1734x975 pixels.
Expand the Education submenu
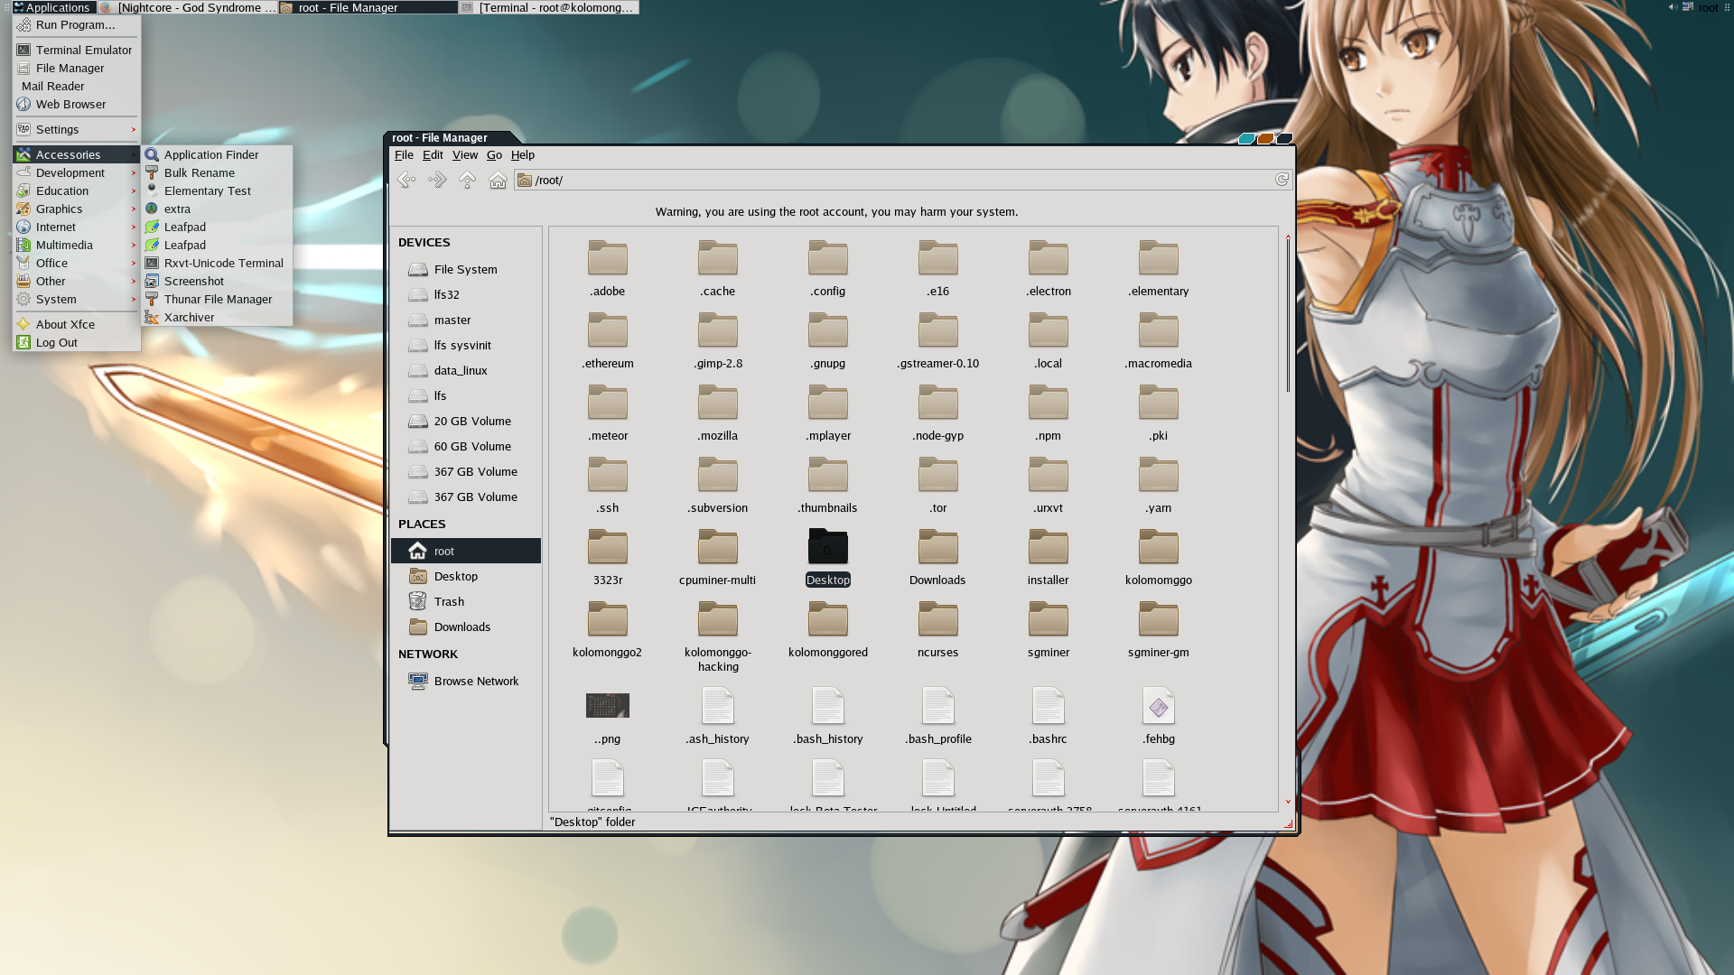tap(76, 191)
